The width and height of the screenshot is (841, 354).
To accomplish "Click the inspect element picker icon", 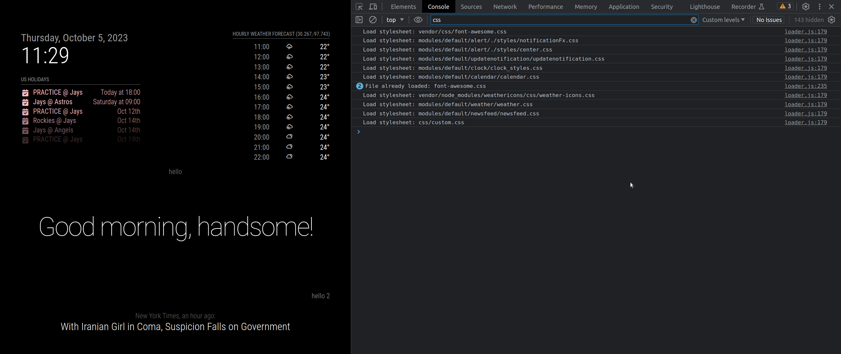I will 359,7.
